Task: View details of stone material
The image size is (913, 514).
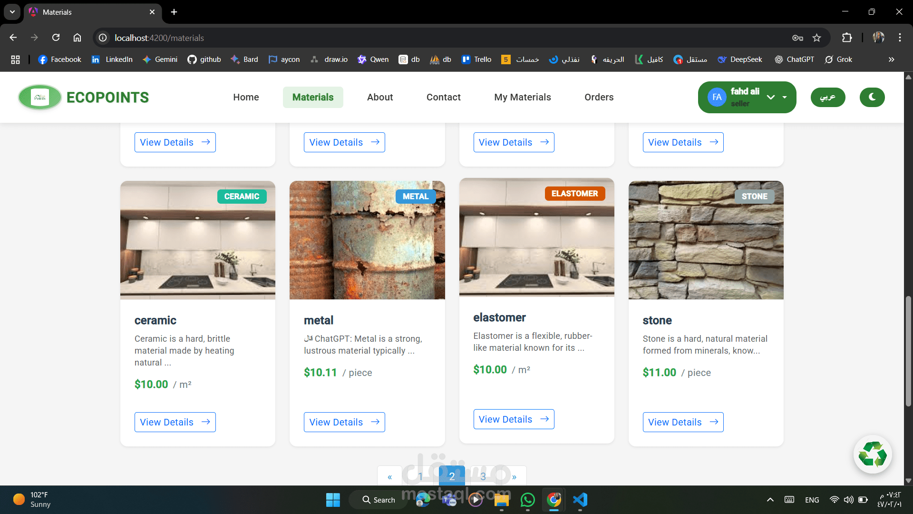Action: tap(683, 422)
